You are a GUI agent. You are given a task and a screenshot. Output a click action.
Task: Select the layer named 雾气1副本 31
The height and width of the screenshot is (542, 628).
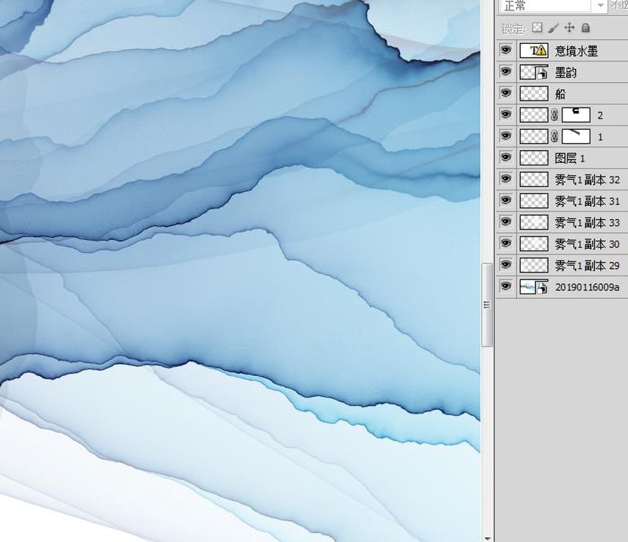click(587, 201)
